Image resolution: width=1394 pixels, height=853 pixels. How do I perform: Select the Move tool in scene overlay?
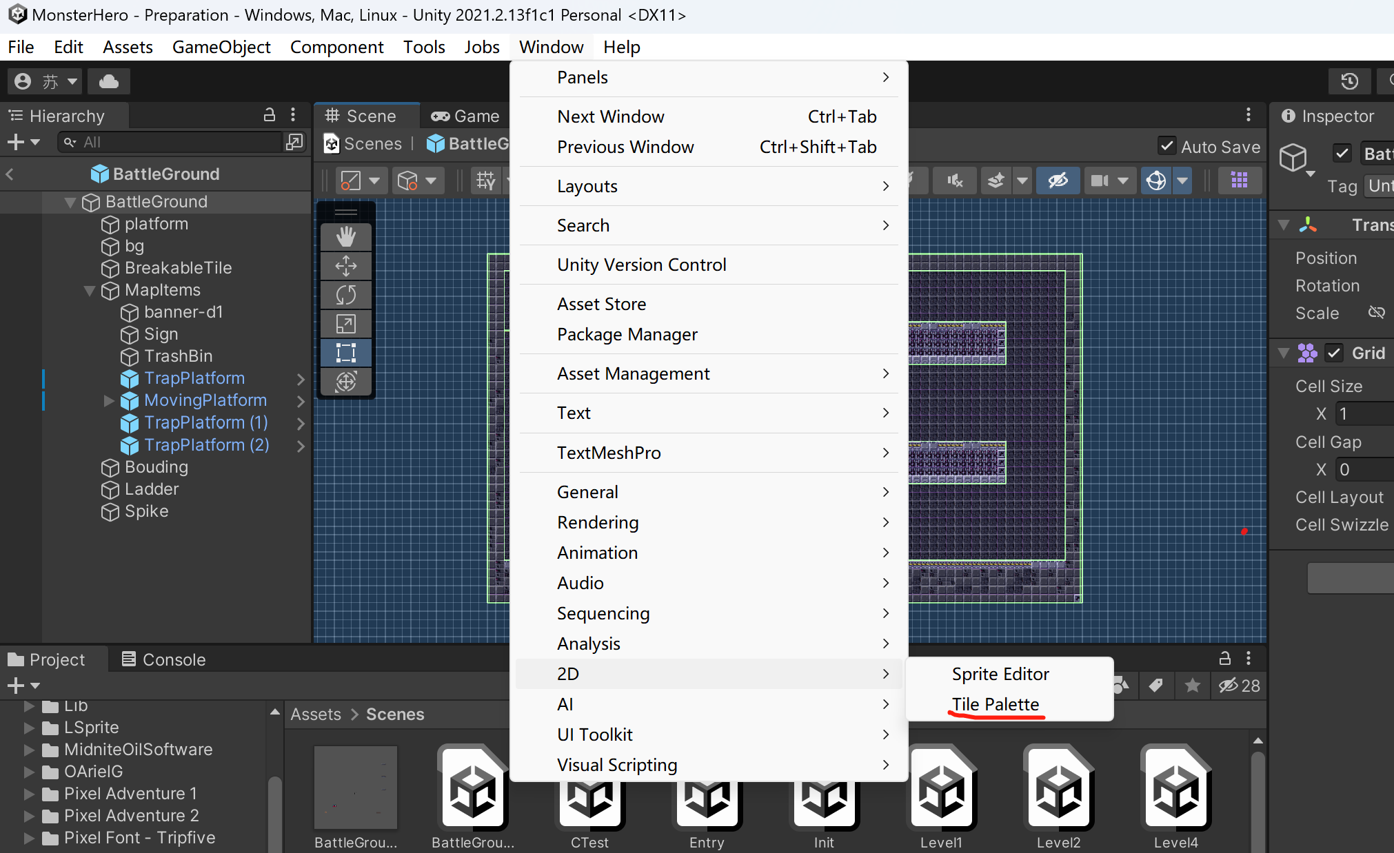click(345, 266)
